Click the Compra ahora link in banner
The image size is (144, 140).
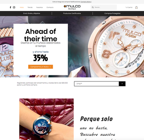(86, 2)
